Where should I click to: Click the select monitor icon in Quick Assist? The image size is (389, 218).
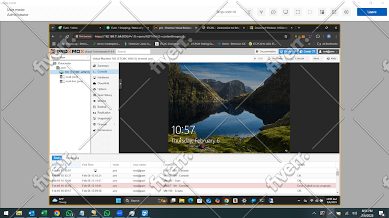pos(285,12)
